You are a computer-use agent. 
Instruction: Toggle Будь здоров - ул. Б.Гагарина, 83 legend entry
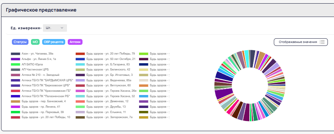[x=103, y=64]
